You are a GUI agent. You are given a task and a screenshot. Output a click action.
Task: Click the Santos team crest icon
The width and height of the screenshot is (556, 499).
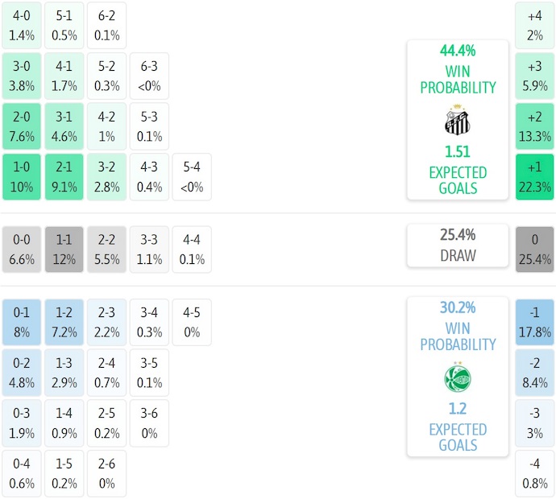(x=457, y=120)
